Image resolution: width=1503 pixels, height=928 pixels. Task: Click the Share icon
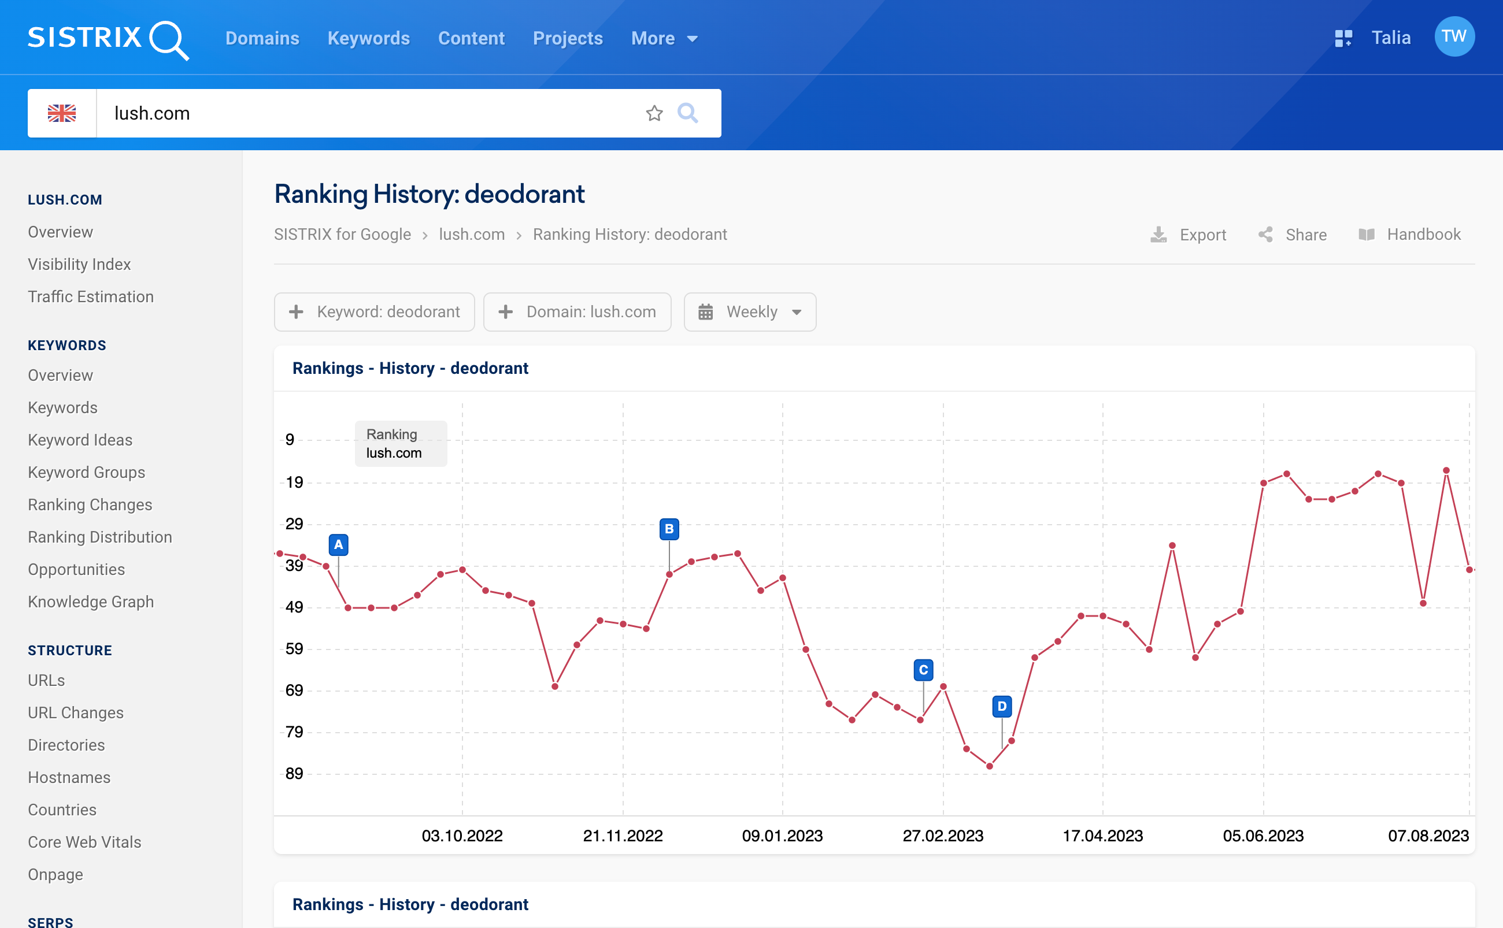tap(1265, 235)
